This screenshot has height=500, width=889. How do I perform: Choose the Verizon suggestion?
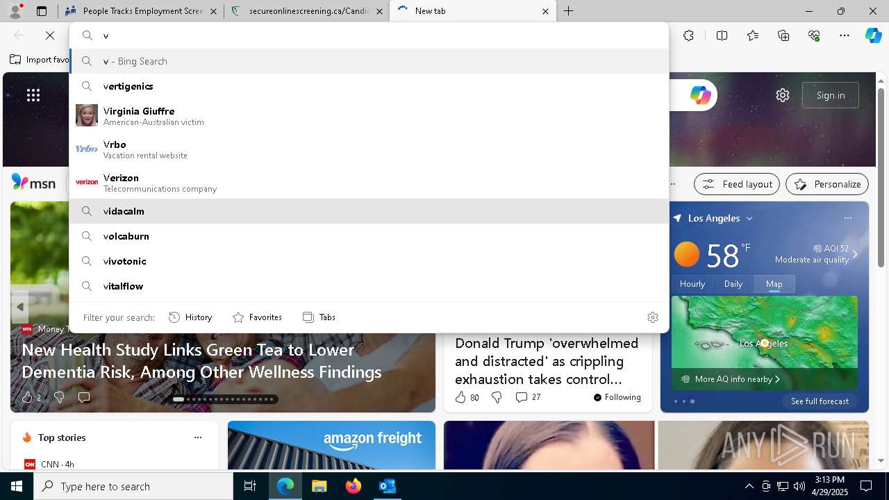[369, 182]
